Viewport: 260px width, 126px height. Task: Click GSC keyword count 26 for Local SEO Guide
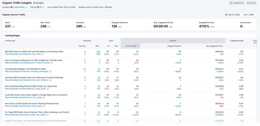tap(99, 95)
